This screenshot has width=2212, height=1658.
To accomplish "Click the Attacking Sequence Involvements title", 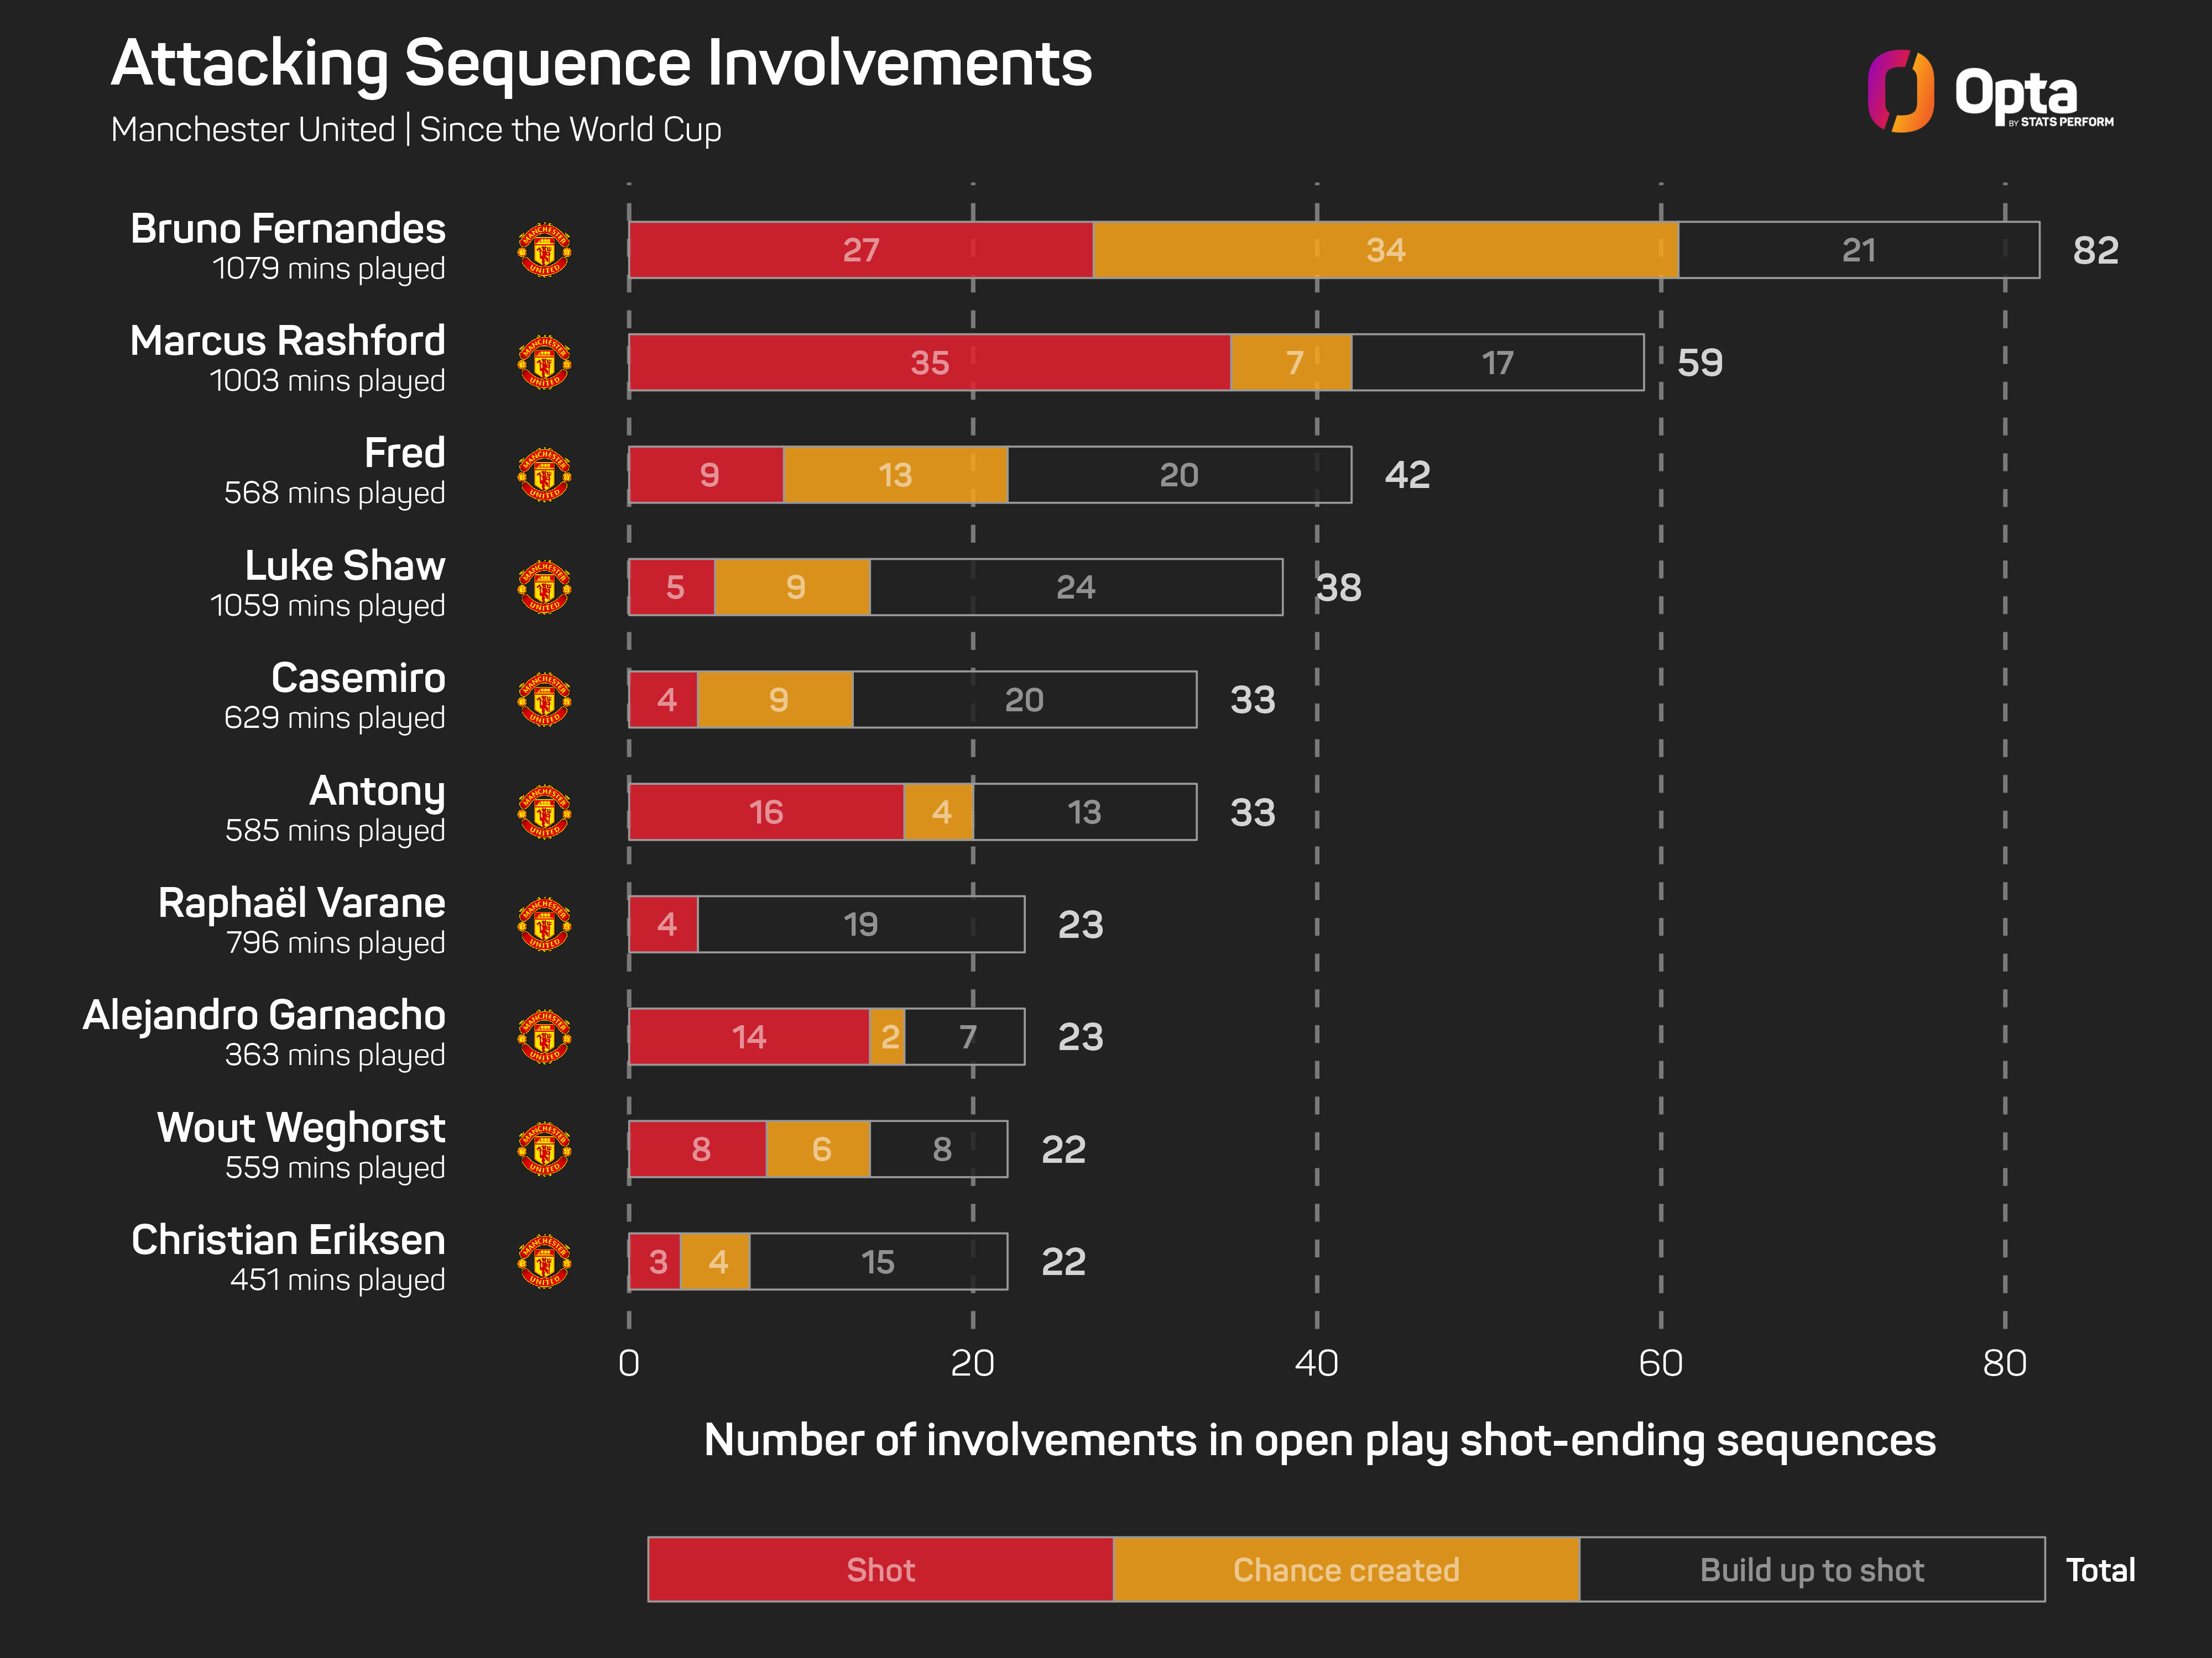I will (601, 64).
